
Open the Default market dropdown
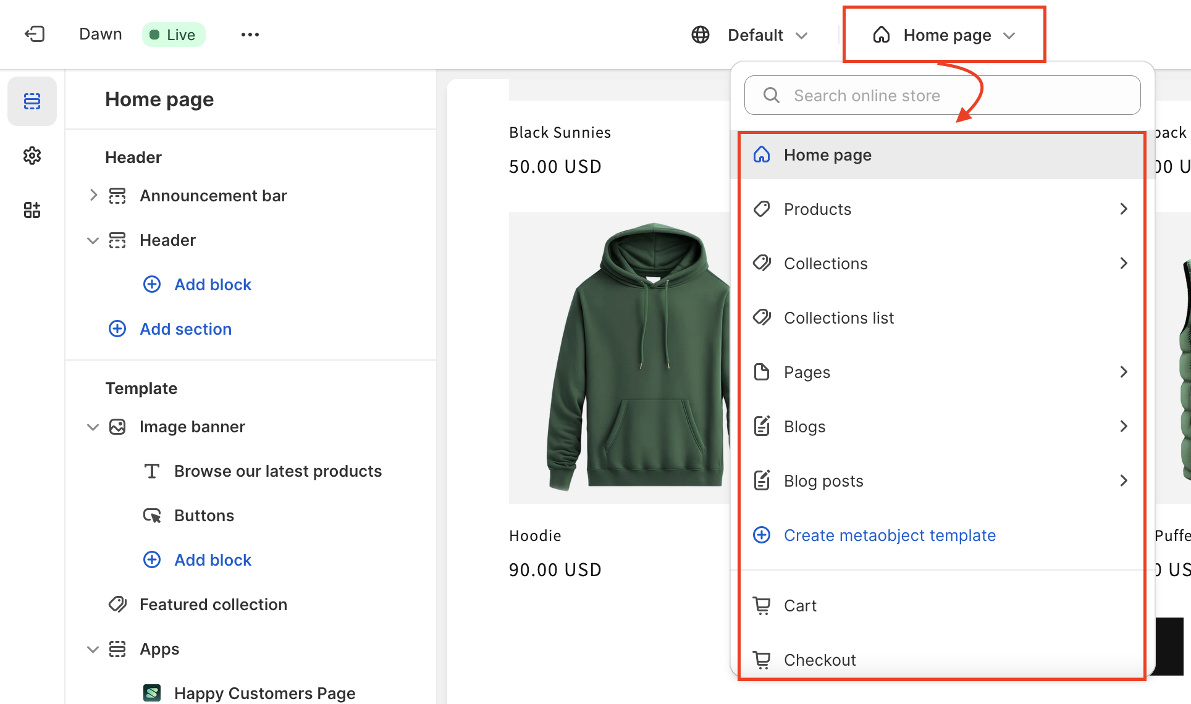(x=766, y=35)
